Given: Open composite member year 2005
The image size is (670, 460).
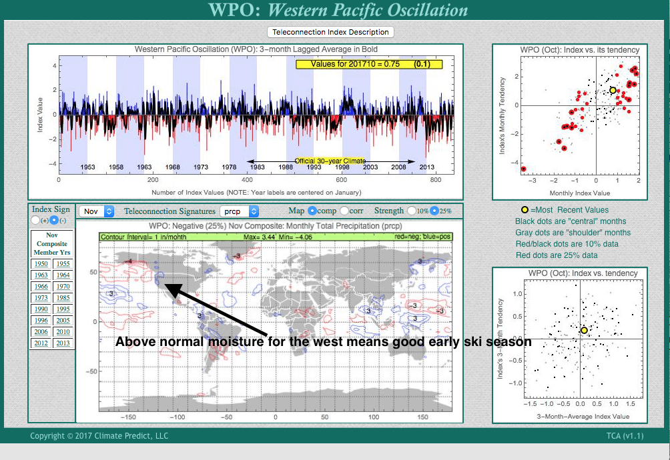Looking at the screenshot, I should click(x=63, y=321).
